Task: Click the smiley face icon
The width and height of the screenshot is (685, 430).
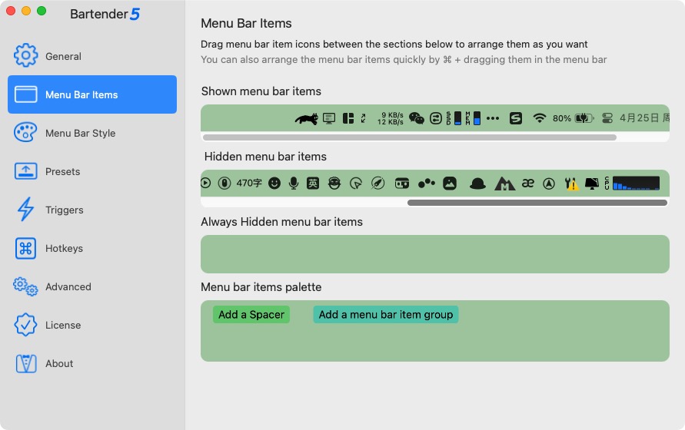Action: pyautogui.click(x=274, y=184)
